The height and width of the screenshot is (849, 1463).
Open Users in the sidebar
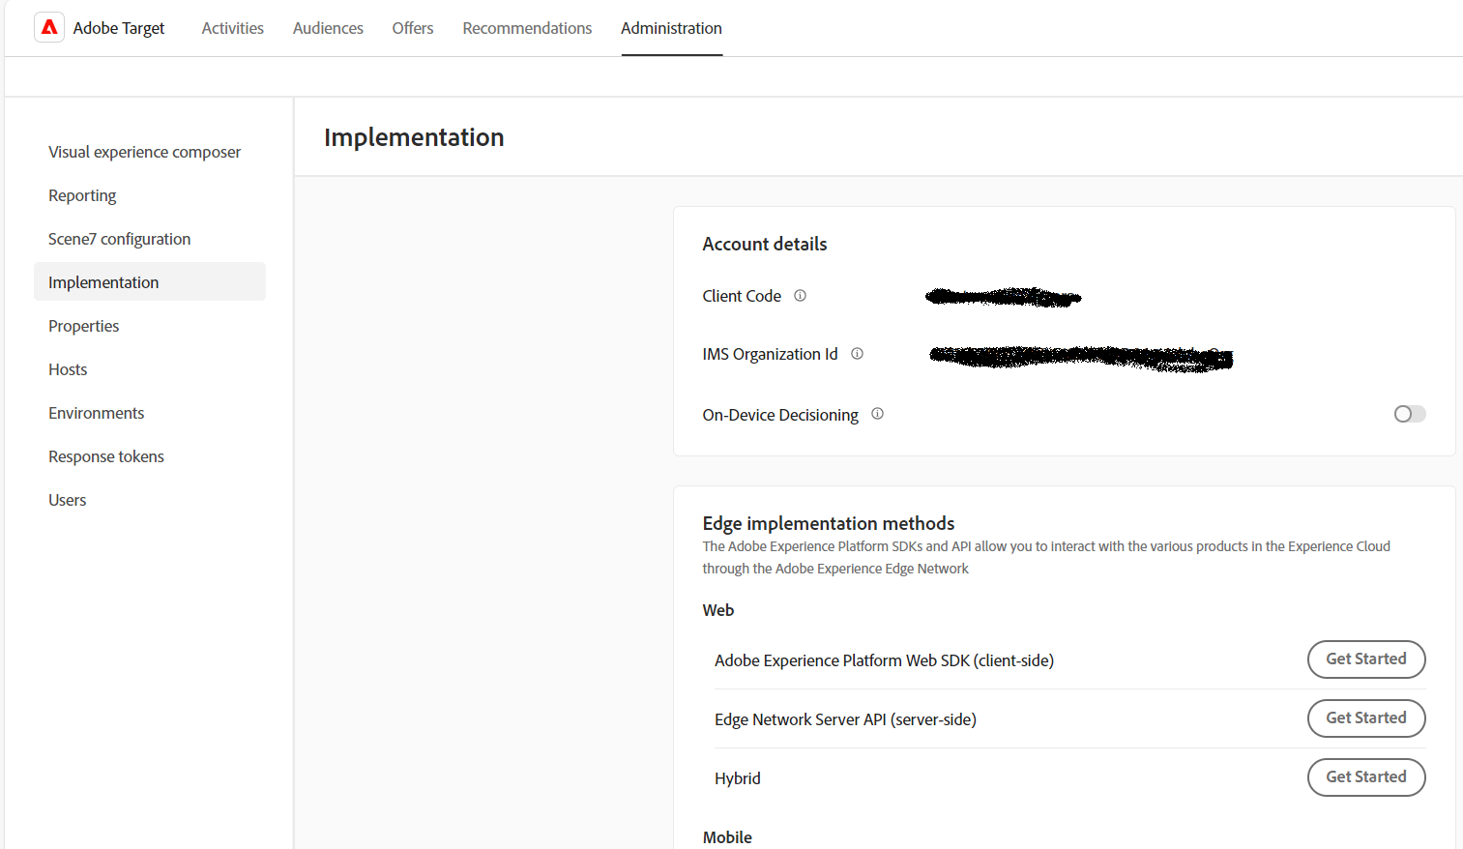pyautogui.click(x=150, y=500)
